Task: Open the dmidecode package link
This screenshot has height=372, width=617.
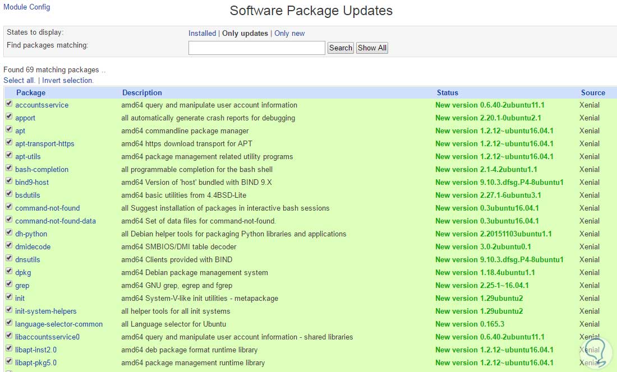Action: click(33, 247)
